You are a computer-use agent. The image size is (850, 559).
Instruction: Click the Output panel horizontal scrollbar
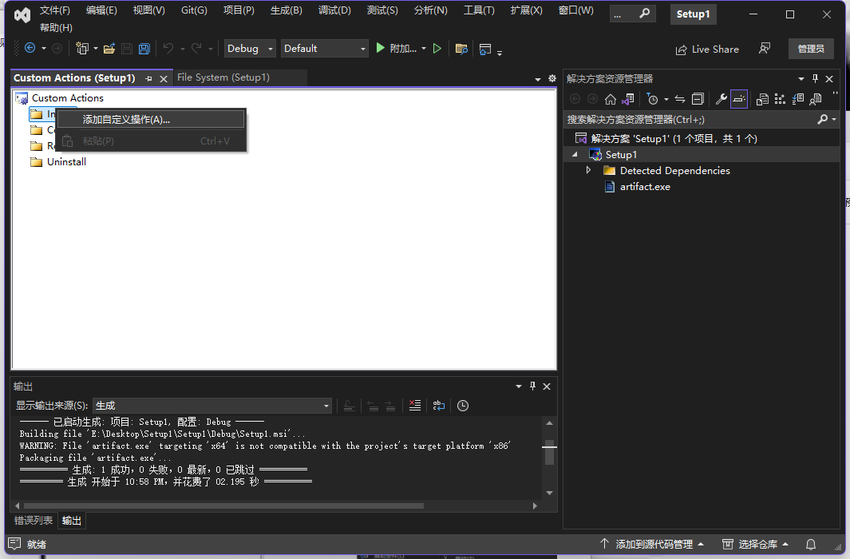(223, 505)
